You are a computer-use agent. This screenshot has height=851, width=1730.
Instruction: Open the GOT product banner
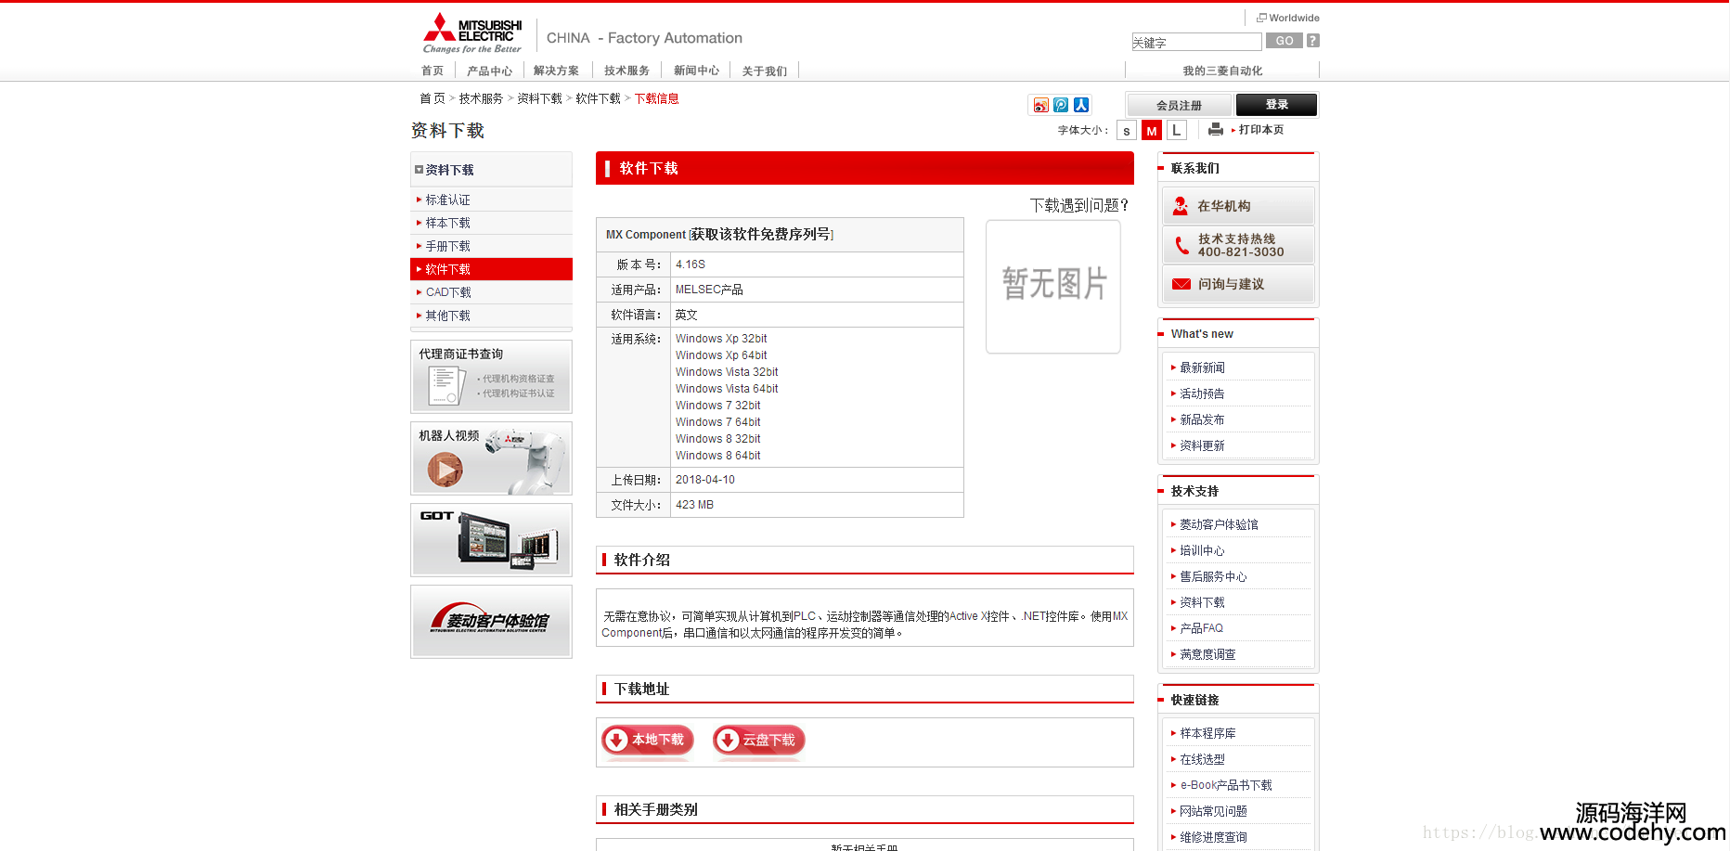(x=491, y=540)
